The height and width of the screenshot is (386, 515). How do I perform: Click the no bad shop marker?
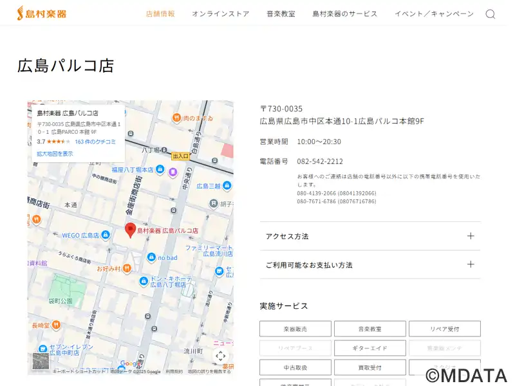[151, 257]
